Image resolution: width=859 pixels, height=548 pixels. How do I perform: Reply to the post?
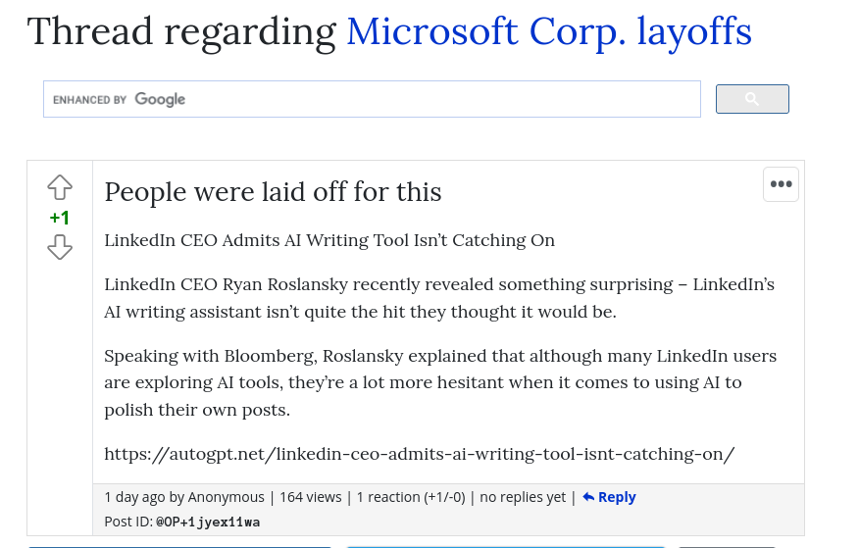coord(609,497)
